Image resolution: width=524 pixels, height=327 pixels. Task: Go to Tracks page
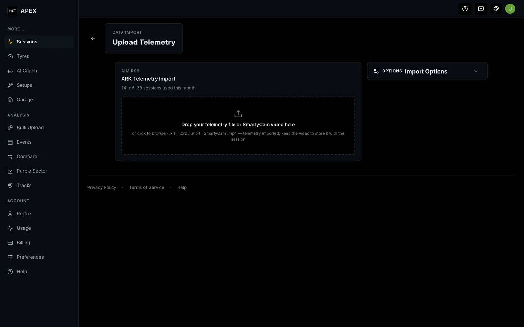coord(39,185)
